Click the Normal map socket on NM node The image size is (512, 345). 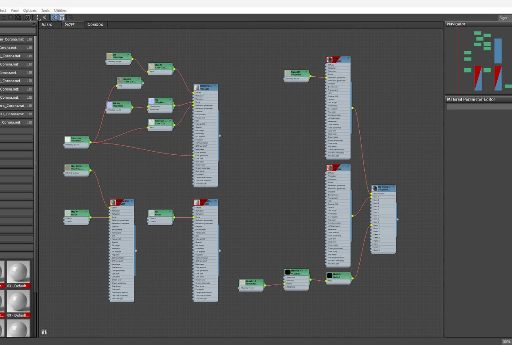pos(148,106)
